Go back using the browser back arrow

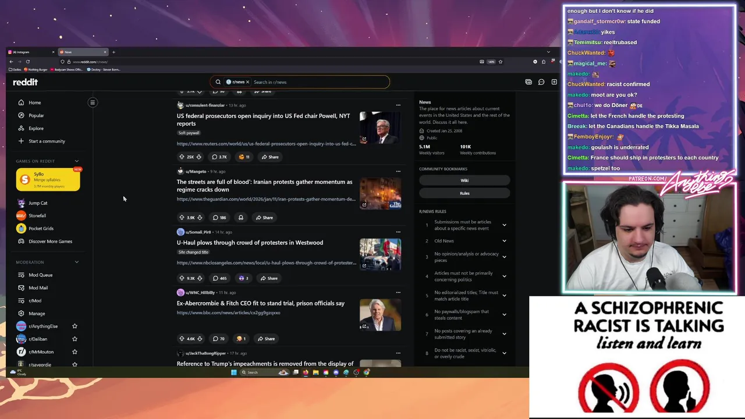[x=11, y=62]
